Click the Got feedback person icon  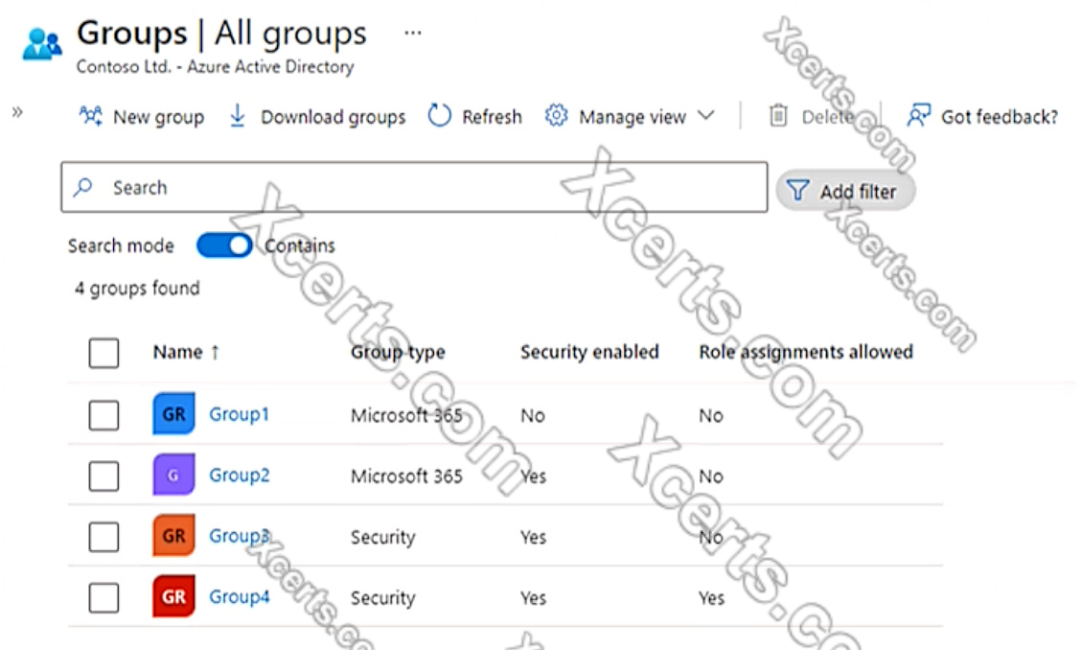pyautogui.click(x=918, y=116)
